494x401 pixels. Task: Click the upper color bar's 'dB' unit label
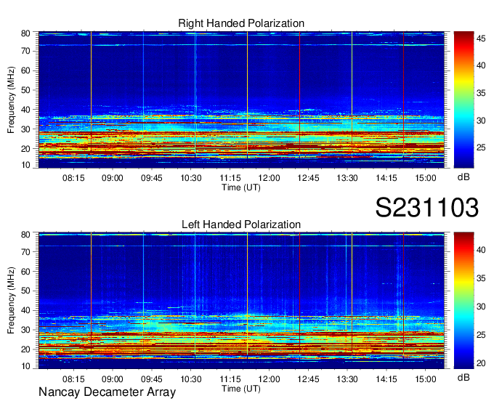pos(463,177)
